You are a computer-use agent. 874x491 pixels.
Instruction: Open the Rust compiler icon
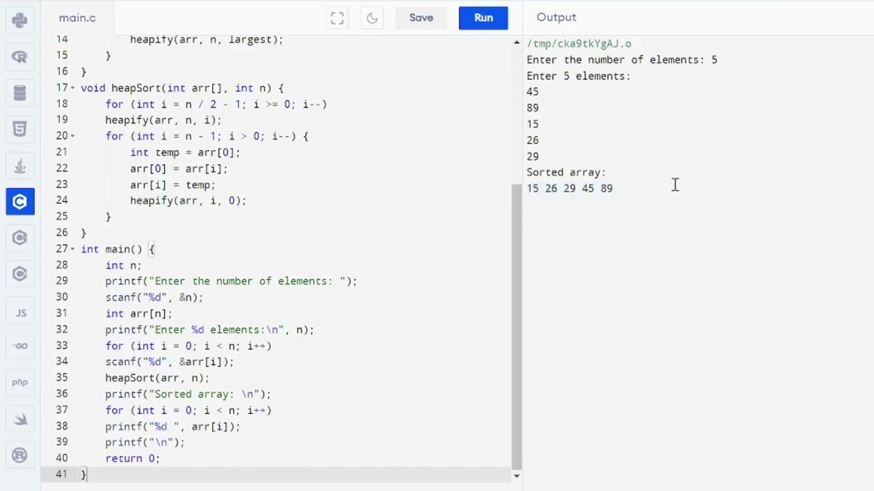20,456
